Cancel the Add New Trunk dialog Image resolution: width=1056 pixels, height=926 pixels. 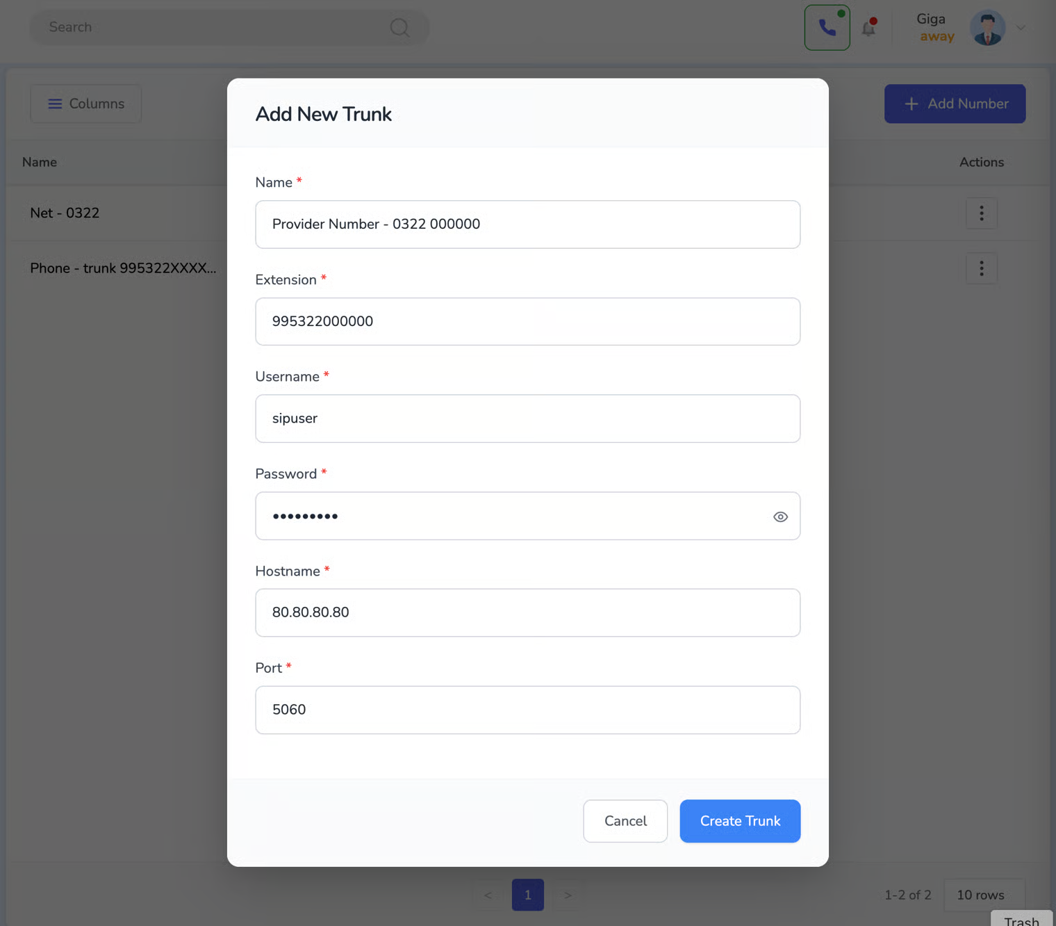tap(625, 821)
